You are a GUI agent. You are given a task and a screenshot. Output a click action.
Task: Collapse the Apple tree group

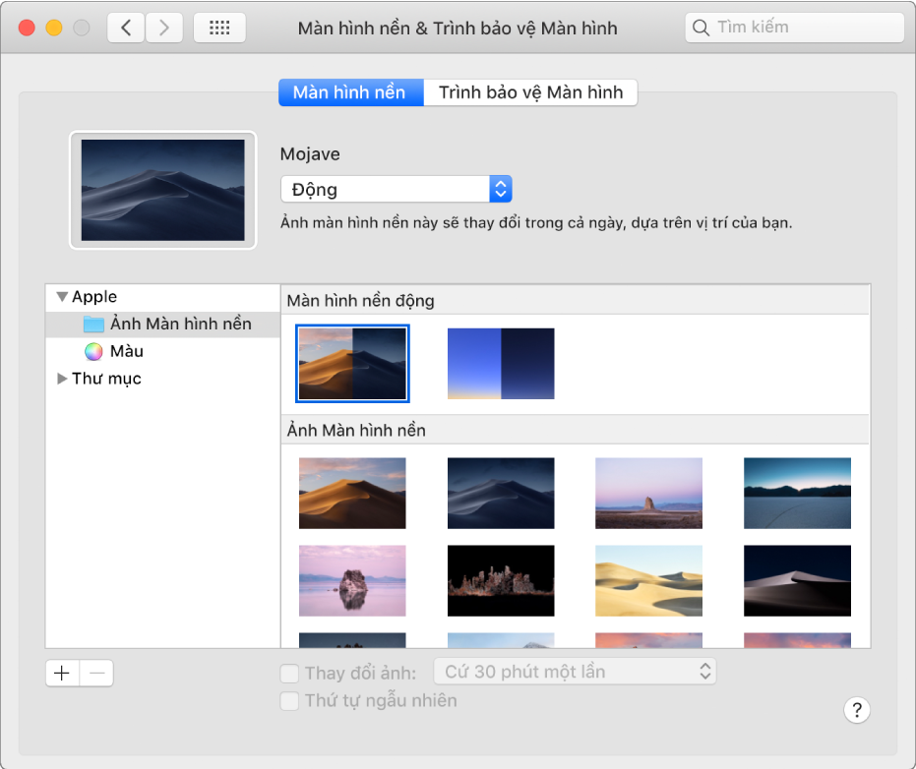(x=62, y=297)
